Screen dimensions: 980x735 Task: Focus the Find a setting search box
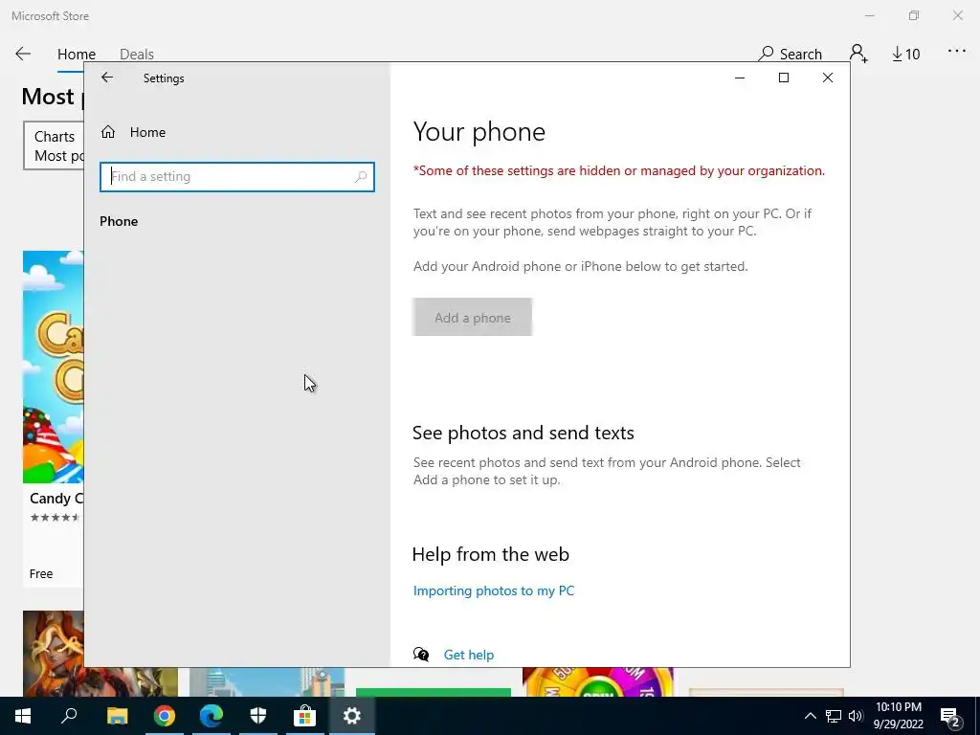point(237,177)
